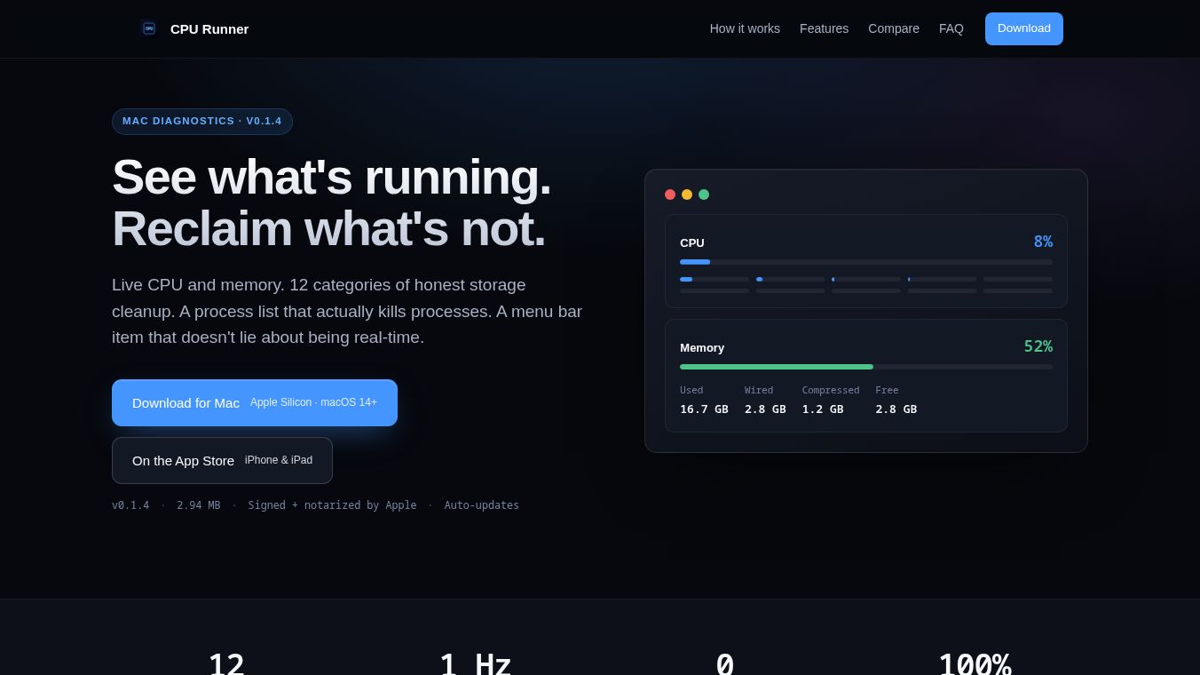Open the FAQ nav link
The image size is (1200, 675).
[x=951, y=28]
